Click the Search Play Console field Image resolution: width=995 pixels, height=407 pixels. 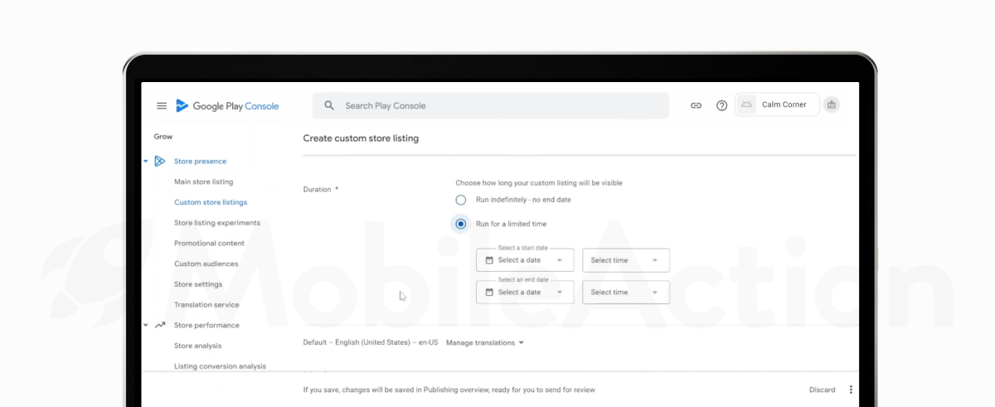click(x=498, y=106)
